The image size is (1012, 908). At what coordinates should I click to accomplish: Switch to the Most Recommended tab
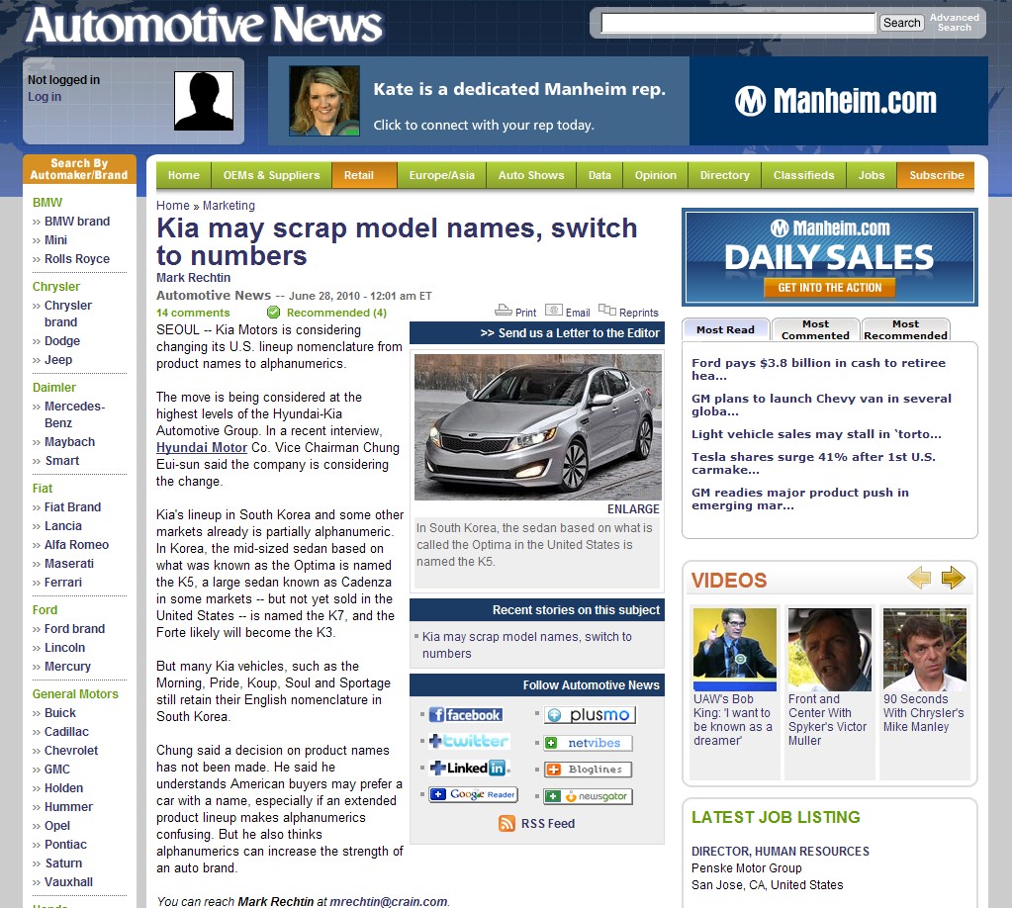[x=905, y=329]
